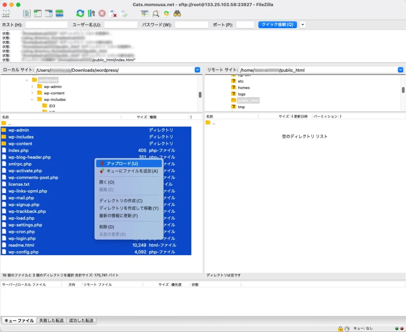Open the binoculars file search icon

tap(177, 13)
